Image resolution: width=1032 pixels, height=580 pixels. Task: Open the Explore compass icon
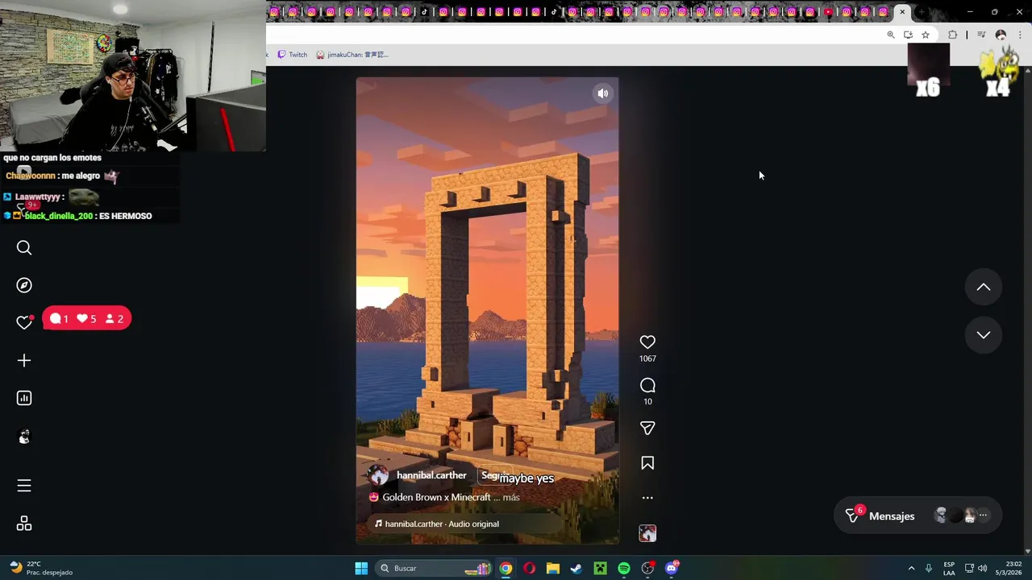(x=24, y=285)
